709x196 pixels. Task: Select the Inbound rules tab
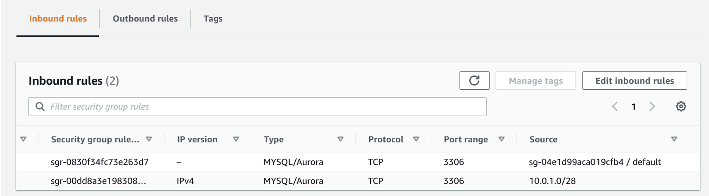tap(58, 19)
